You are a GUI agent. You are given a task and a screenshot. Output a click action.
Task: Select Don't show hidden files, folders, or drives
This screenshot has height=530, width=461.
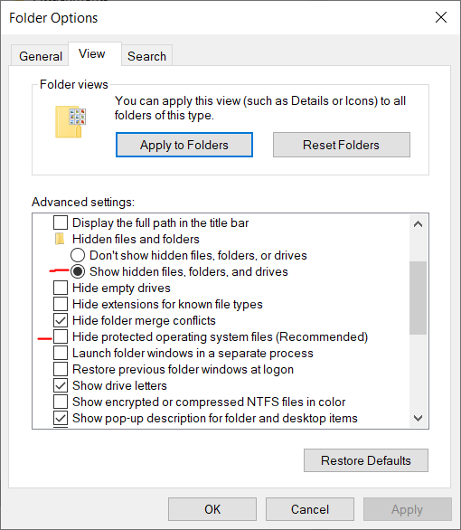(x=78, y=255)
